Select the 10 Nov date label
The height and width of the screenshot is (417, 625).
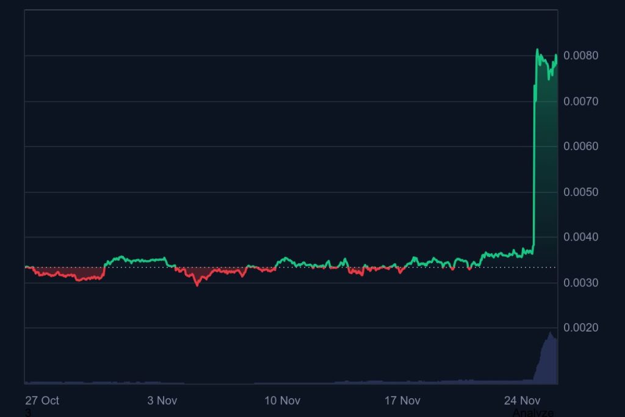pyautogui.click(x=284, y=401)
